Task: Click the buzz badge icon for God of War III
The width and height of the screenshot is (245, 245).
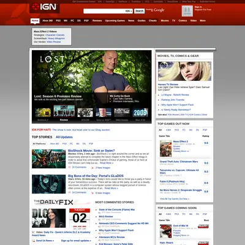Action: point(203,226)
